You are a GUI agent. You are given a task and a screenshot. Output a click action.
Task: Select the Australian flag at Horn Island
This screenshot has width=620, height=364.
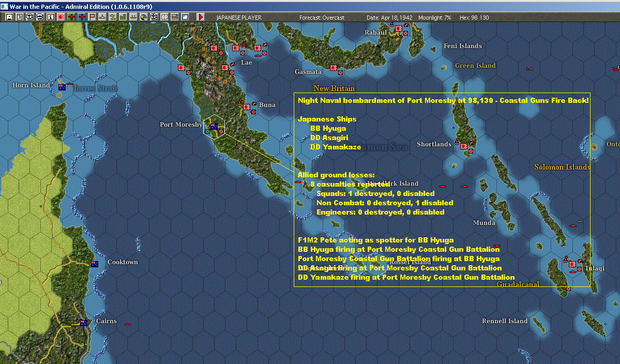tap(62, 87)
